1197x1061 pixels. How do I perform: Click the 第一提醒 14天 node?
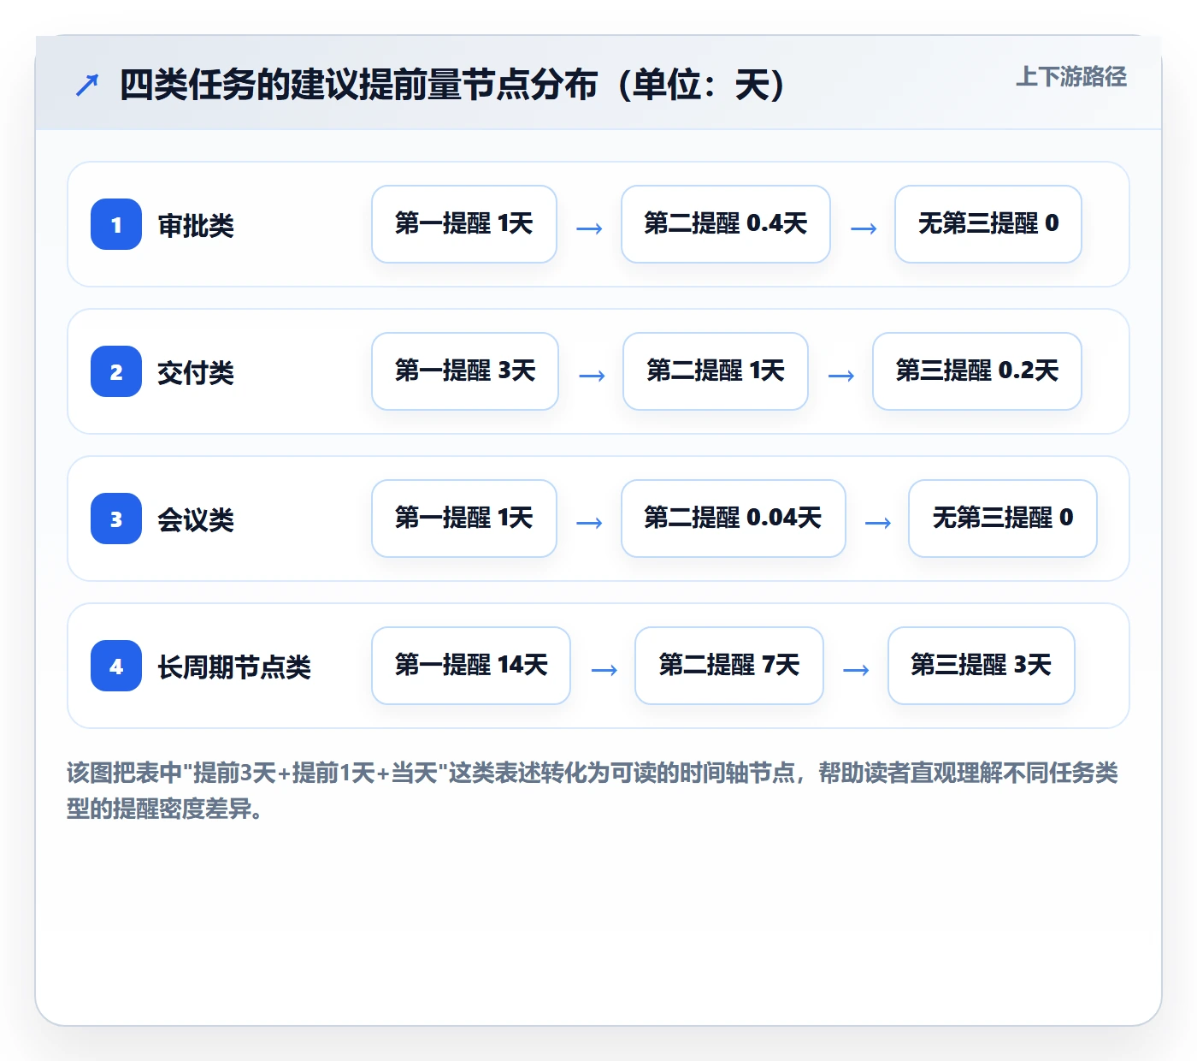coord(471,666)
